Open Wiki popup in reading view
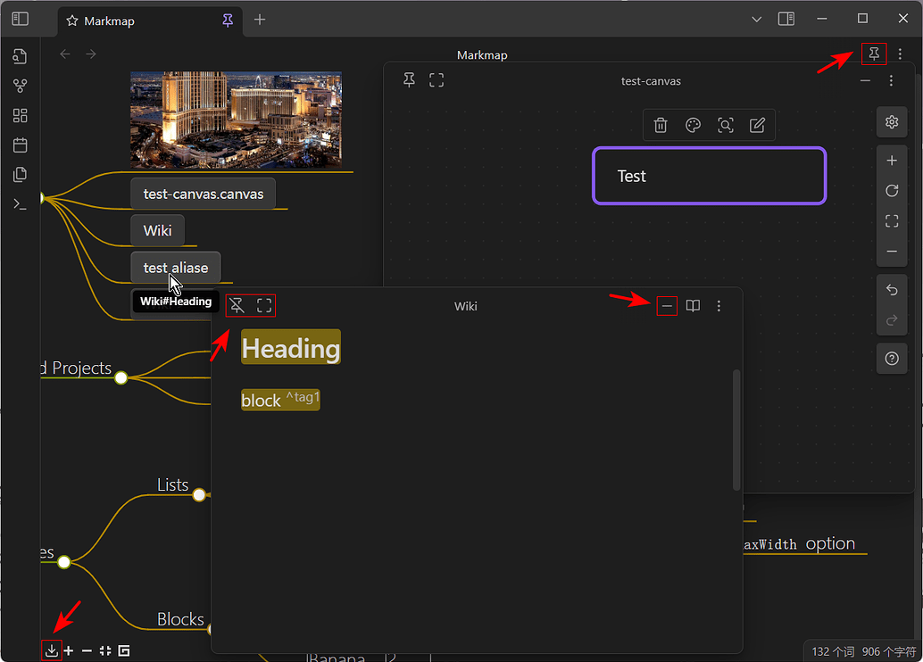Viewport: 923px width, 662px height. coord(694,306)
